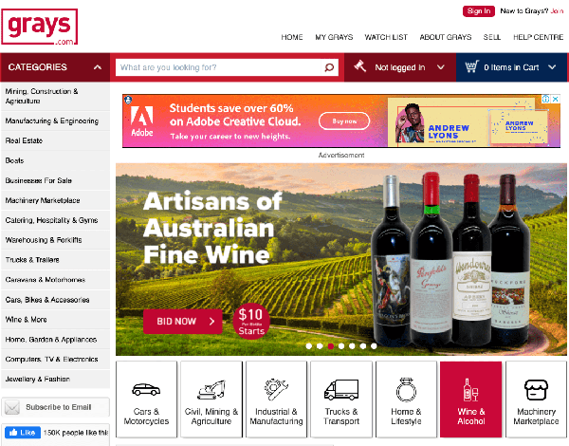Go to the HELP CENTRE menu item
The height and width of the screenshot is (446, 569).
pos(538,37)
